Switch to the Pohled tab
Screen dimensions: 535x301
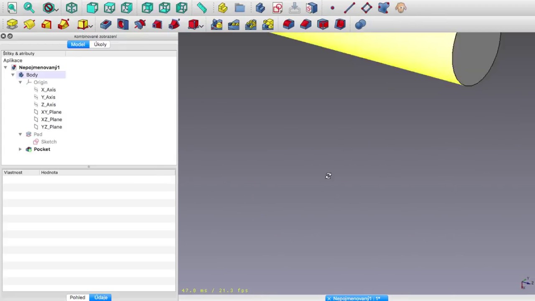[77, 297]
